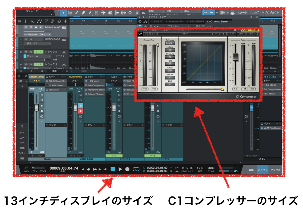Screen dimensions: 303x211
Task: Open the track inspector info icon
Action: pos(26,21)
